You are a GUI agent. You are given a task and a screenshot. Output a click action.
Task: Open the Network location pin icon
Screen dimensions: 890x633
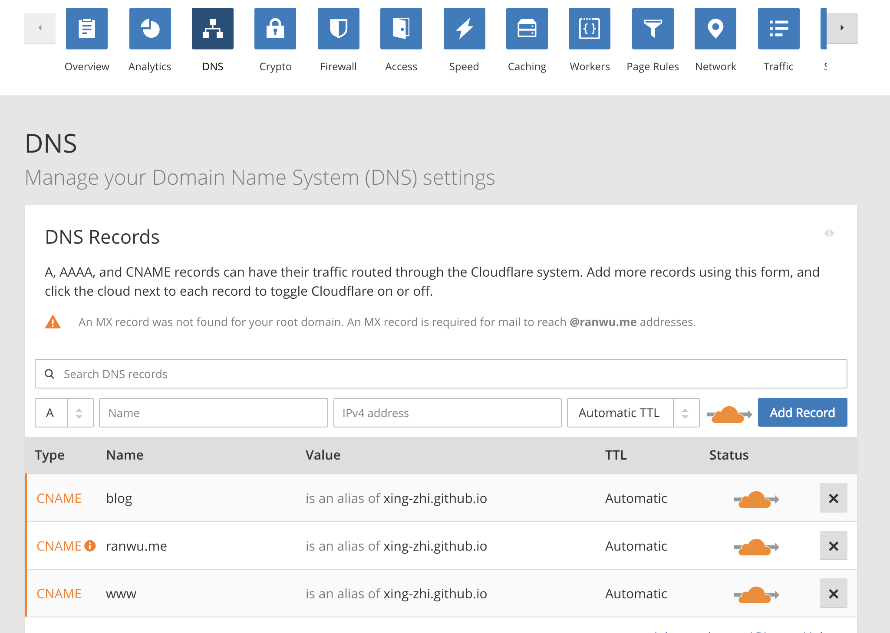(715, 29)
